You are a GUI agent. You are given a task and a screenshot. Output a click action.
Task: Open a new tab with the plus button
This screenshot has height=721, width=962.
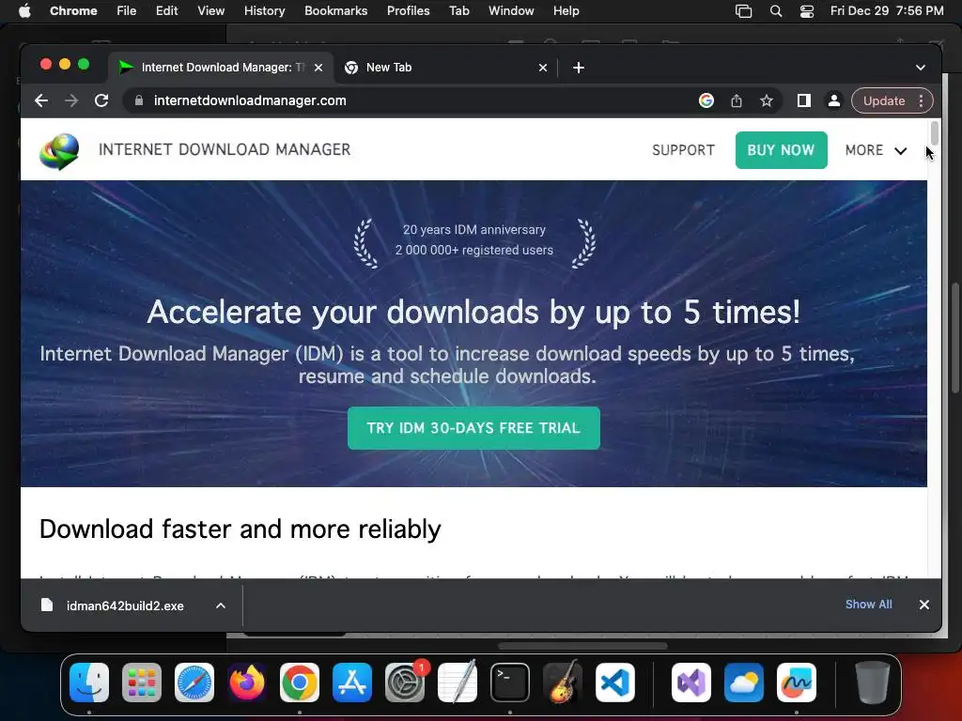pos(579,68)
